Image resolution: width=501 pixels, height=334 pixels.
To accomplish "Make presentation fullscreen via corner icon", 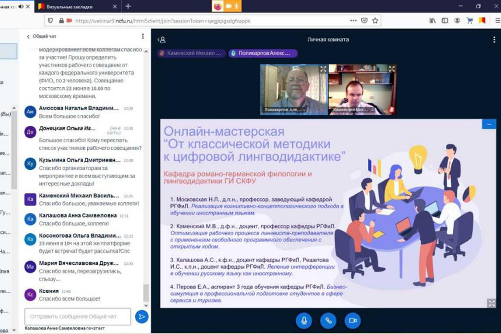I will click(x=491, y=303).
